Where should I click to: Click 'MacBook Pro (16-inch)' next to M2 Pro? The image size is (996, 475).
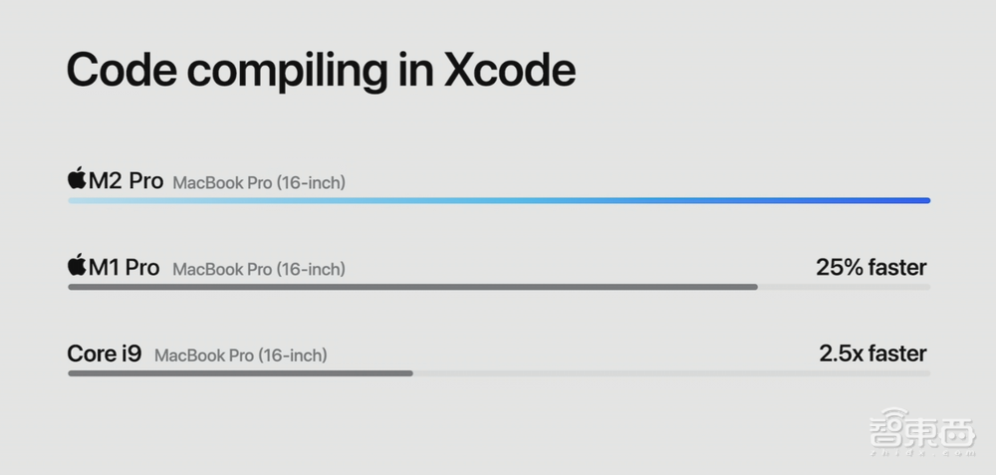[259, 183]
